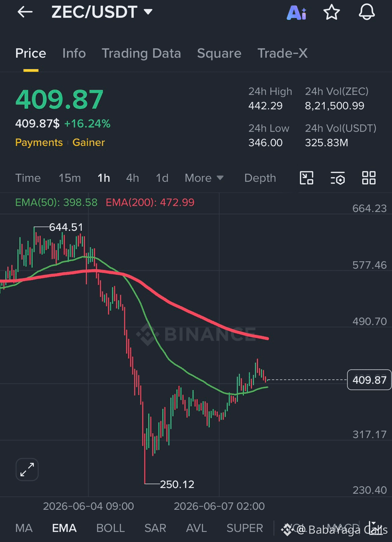This screenshot has height=542, width=392.
Task: Click the 2026-06-07 02:00 time label
Action: [x=219, y=506]
